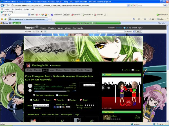Click the Add to Favorites star-plus icon
This screenshot has width=169, height=126.
(x=6, y=19)
